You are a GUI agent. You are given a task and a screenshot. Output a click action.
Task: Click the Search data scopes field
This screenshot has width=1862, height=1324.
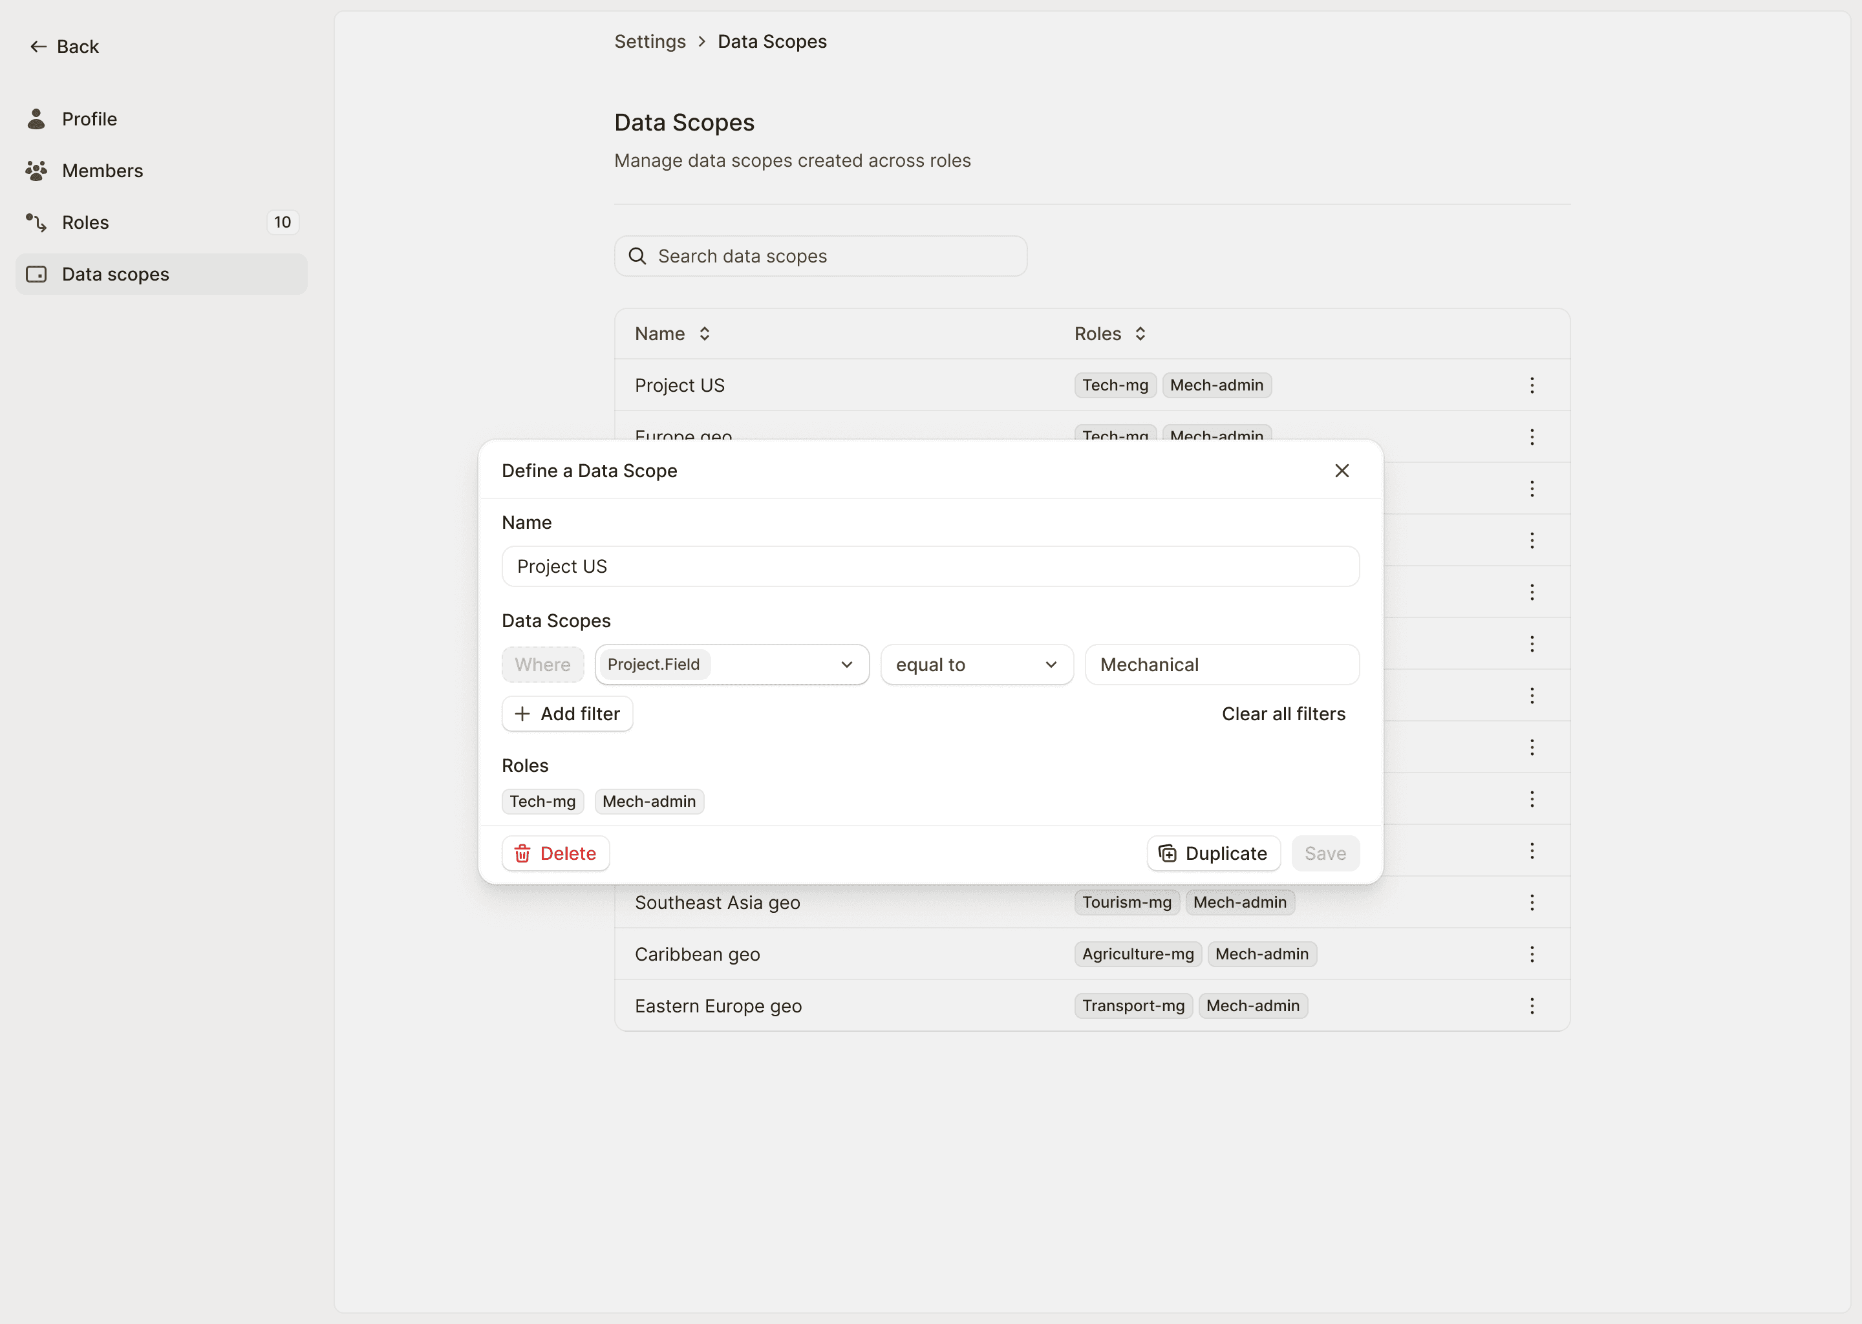click(820, 256)
